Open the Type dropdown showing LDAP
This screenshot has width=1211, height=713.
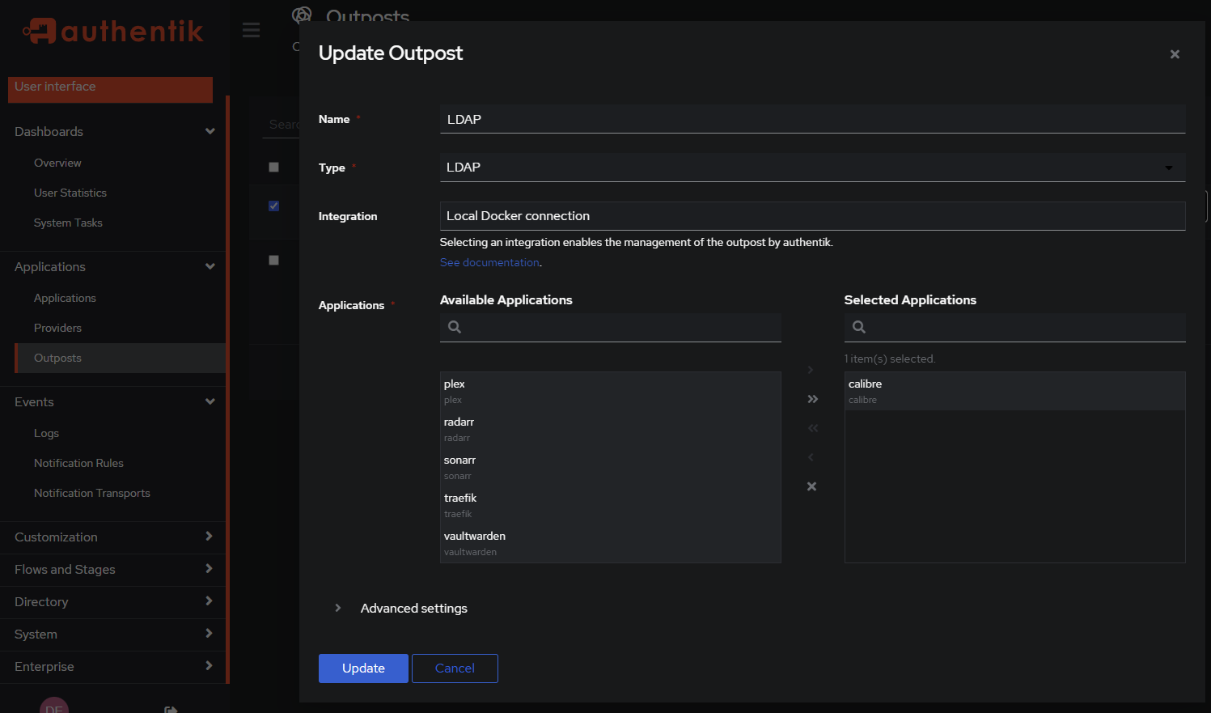[x=811, y=168]
